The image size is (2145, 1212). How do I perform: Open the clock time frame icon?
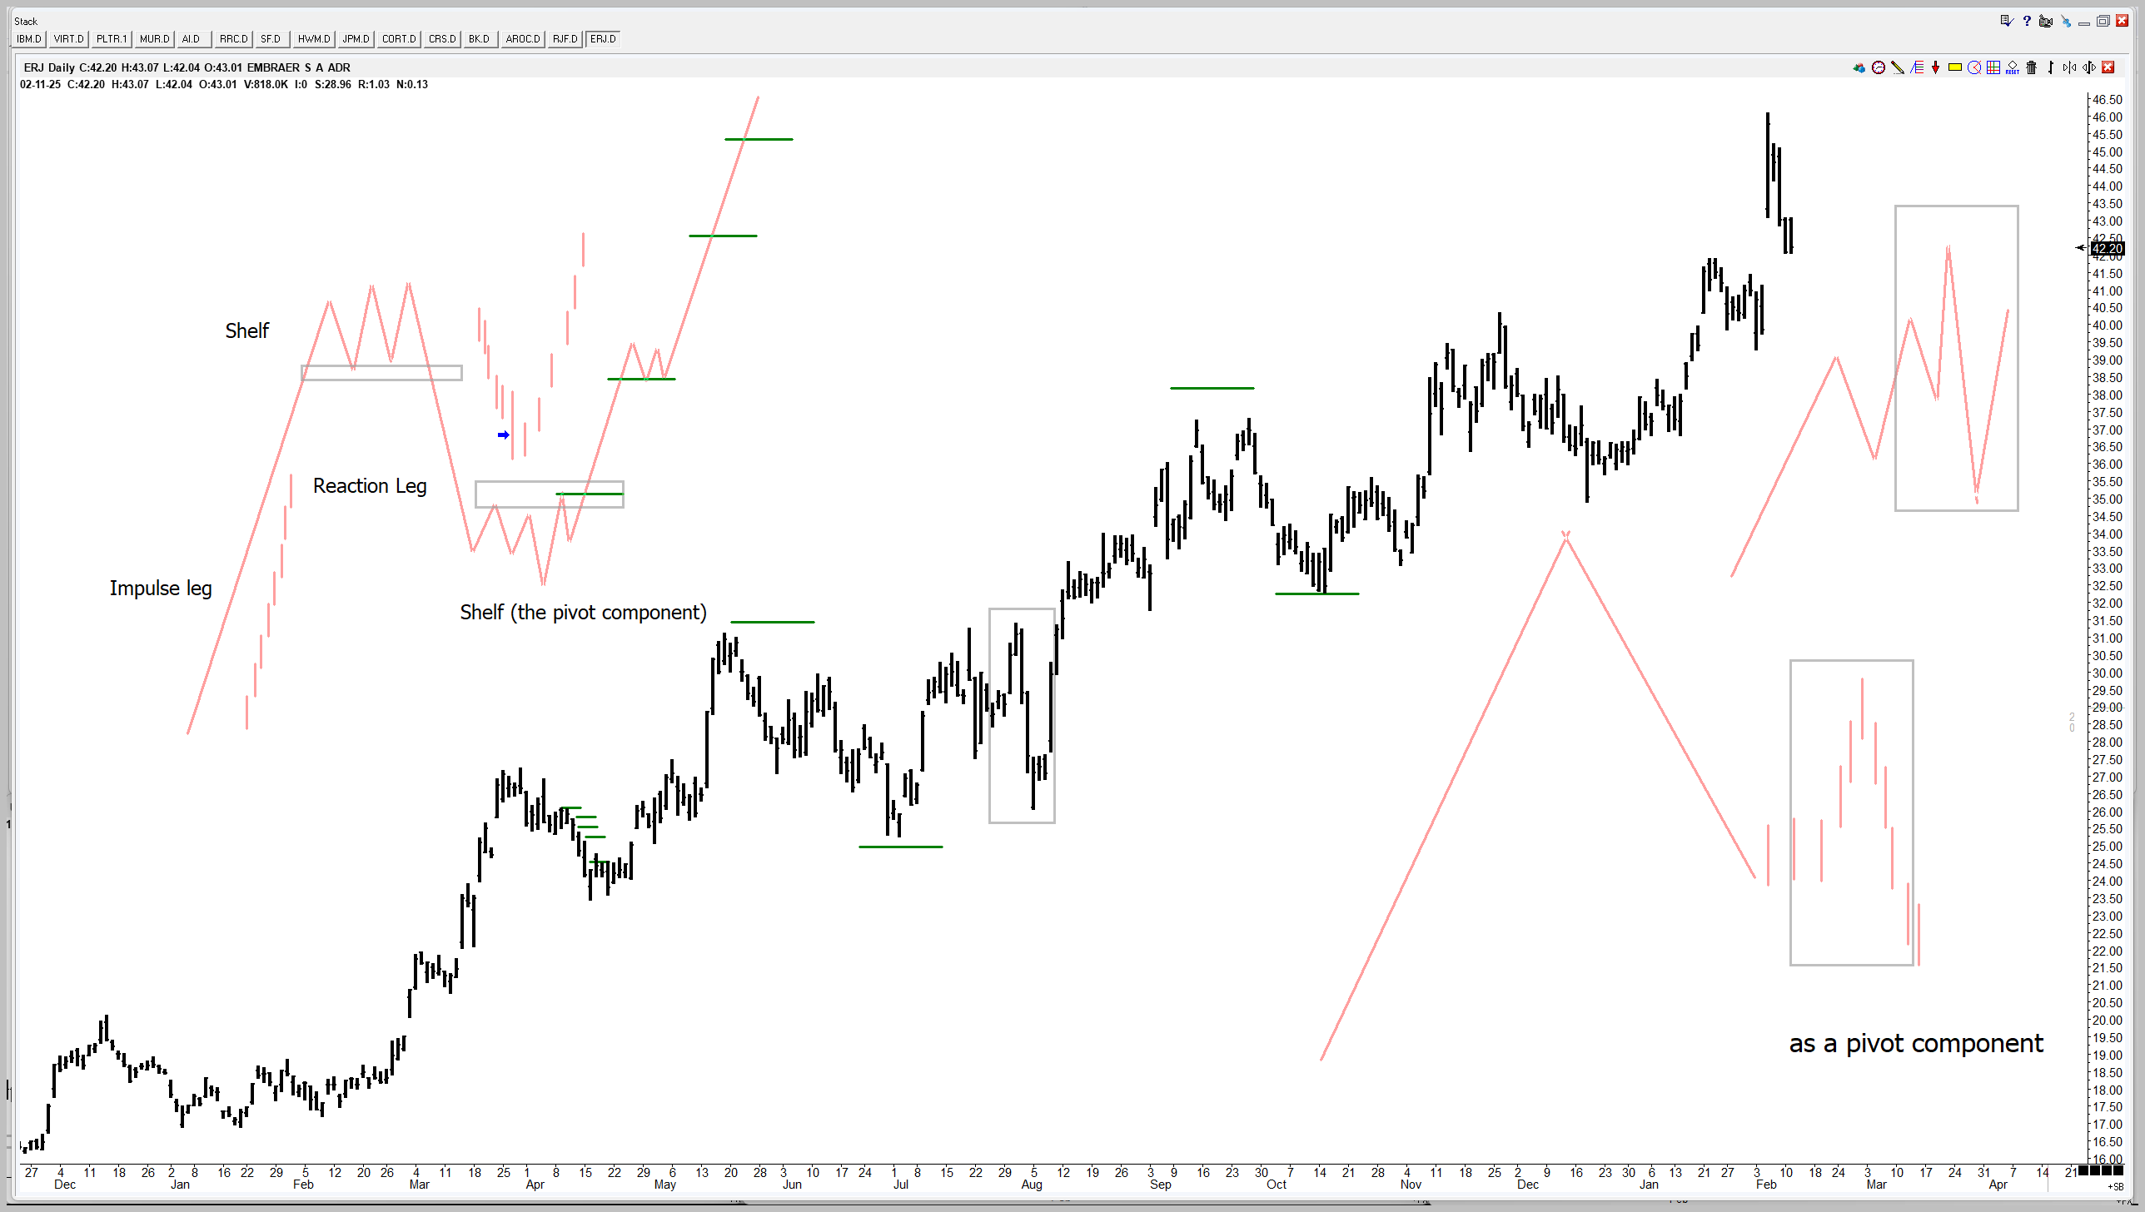click(1879, 67)
